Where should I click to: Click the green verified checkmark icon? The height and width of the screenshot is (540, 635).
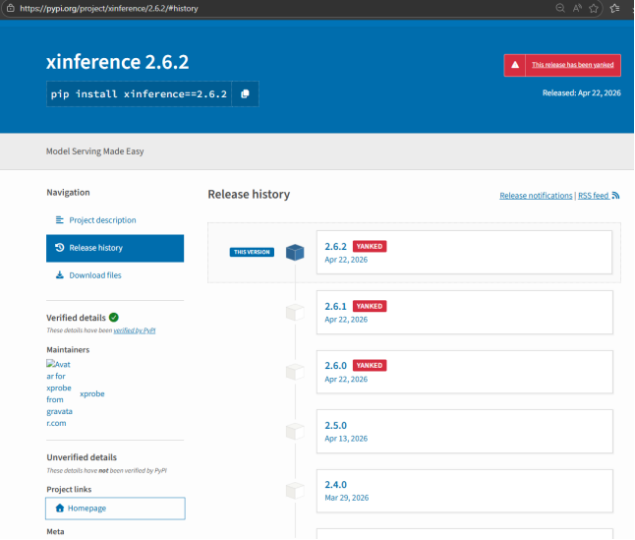click(x=114, y=317)
